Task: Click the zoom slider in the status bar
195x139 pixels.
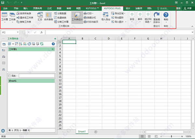Action: (172, 136)
